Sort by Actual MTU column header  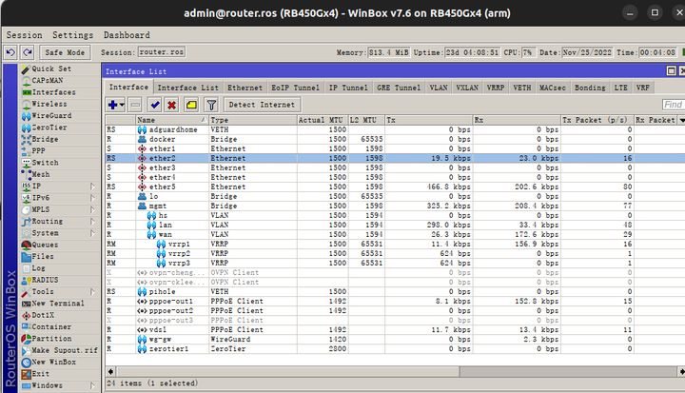pos(323,120)
